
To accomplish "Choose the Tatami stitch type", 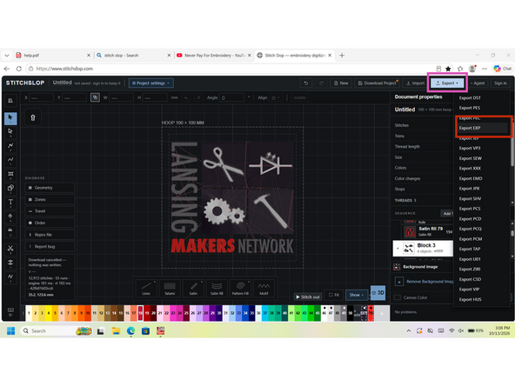I will point(170,288).
